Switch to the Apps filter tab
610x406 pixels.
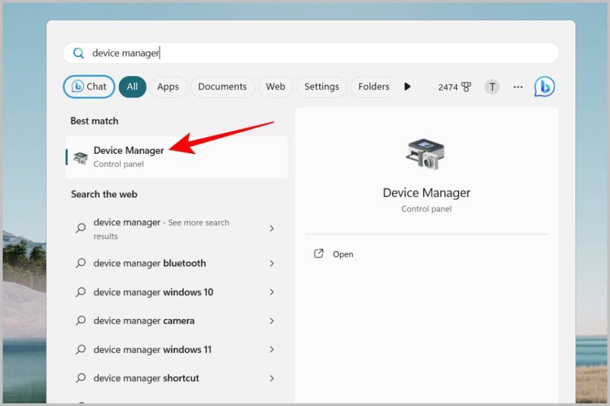(168, 86)
